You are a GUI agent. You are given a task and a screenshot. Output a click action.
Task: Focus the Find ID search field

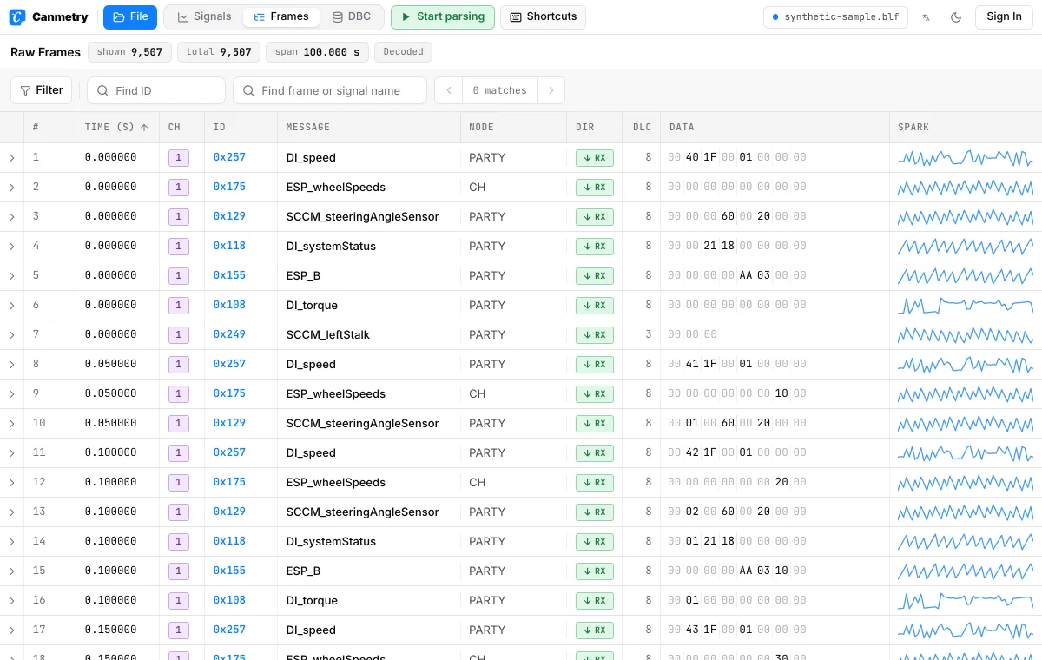pos(156,90)
